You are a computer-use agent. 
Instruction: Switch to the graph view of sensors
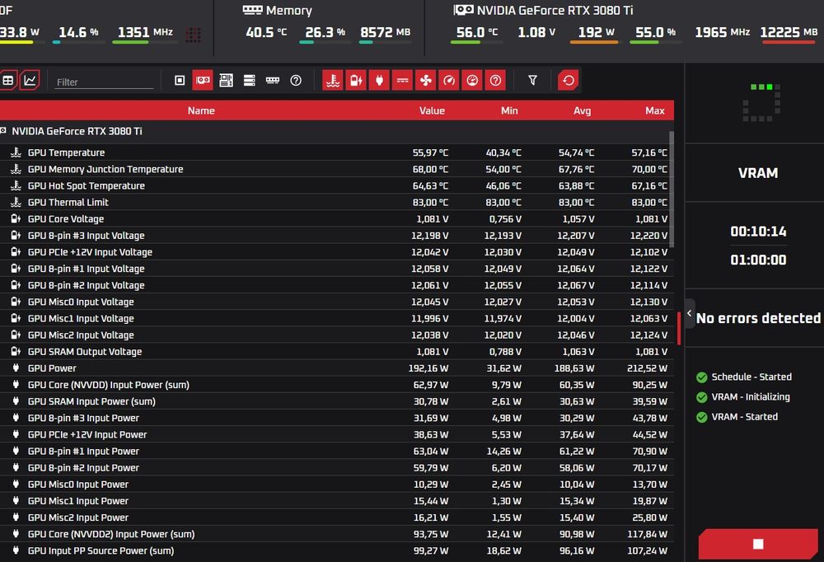coord(30,81)
